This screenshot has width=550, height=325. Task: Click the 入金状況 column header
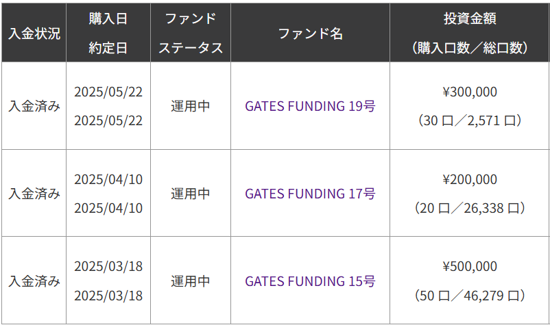[34, 33]
